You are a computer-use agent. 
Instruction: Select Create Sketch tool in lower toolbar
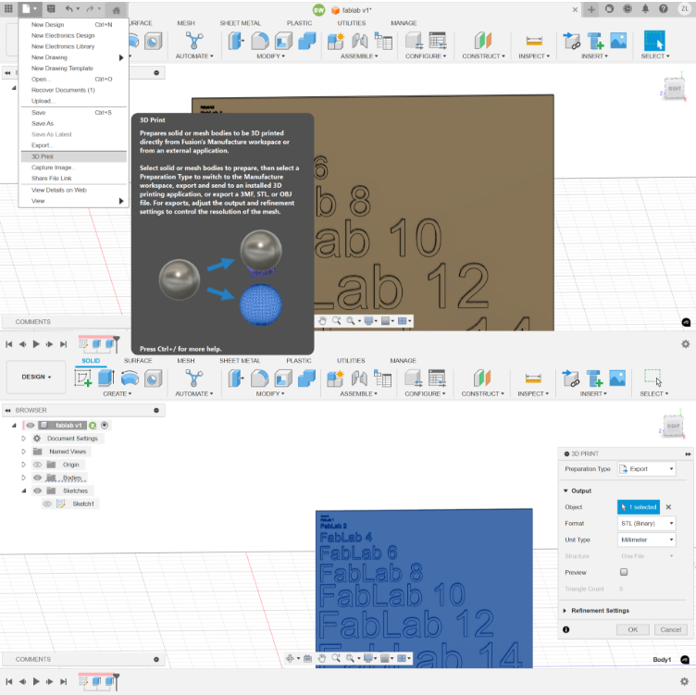click(x=83, y=379)
